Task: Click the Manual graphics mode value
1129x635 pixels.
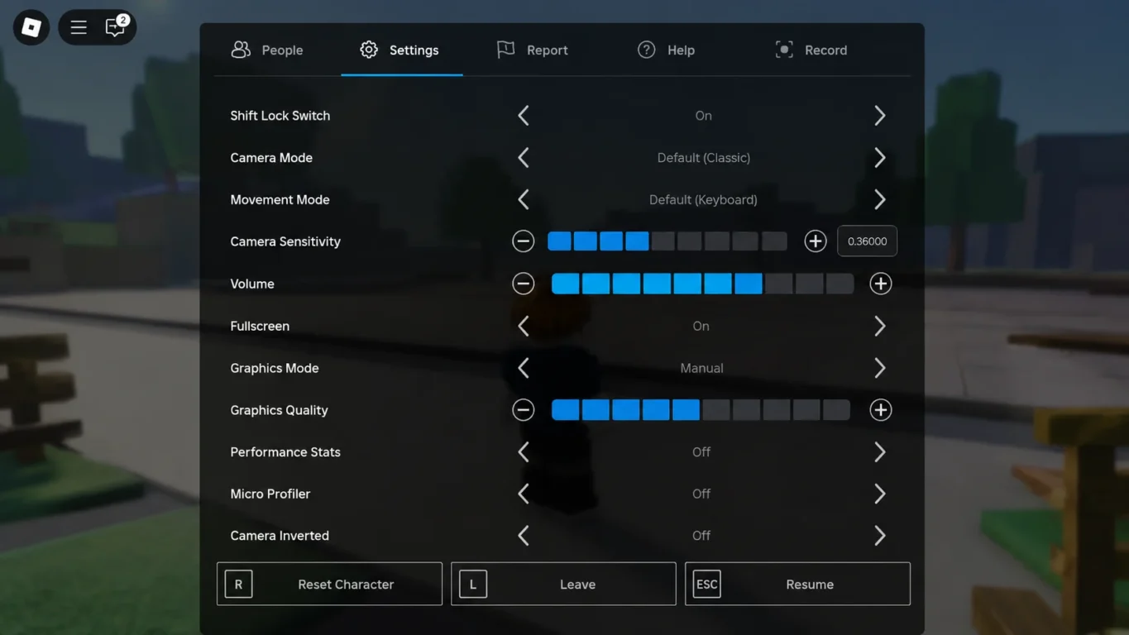Action: (701, 368)
